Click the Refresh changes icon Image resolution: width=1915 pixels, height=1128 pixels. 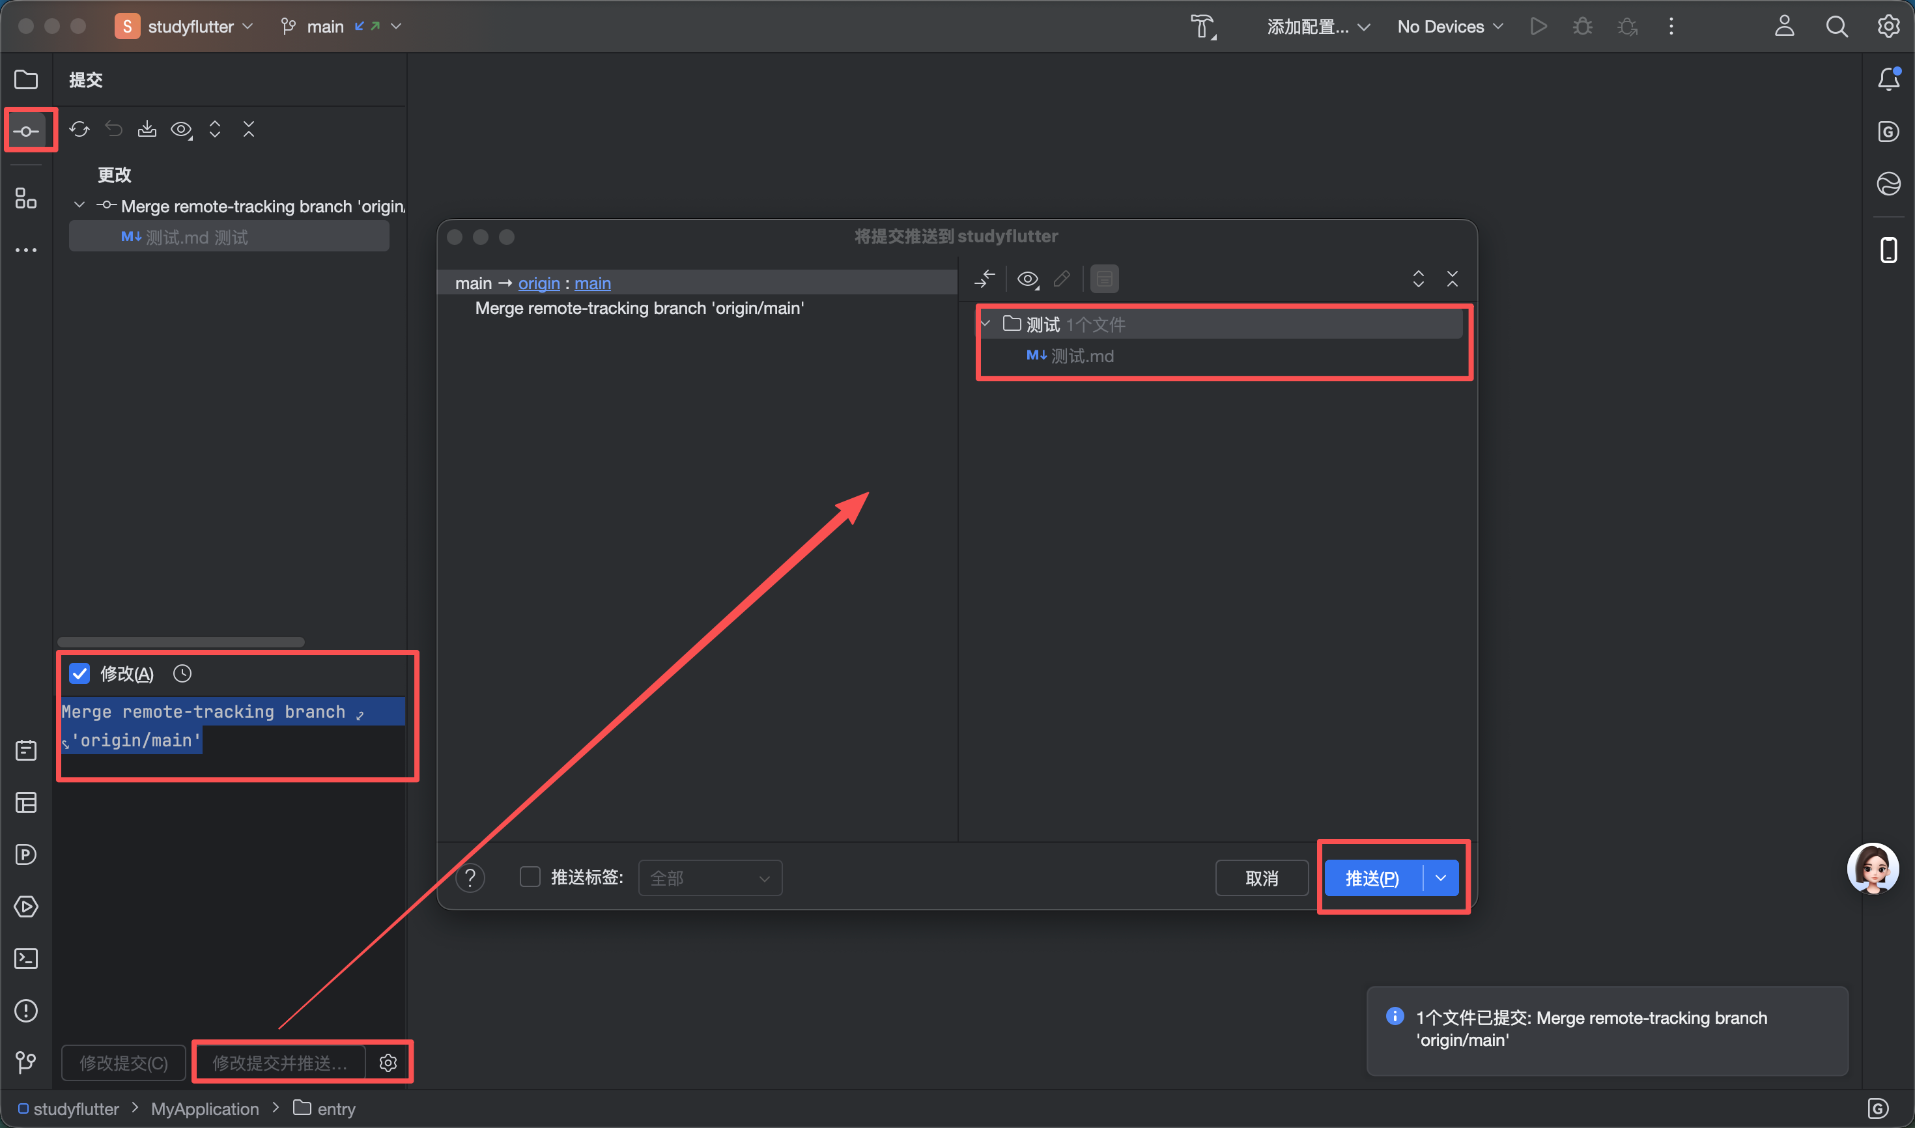[x=79, y=129]
